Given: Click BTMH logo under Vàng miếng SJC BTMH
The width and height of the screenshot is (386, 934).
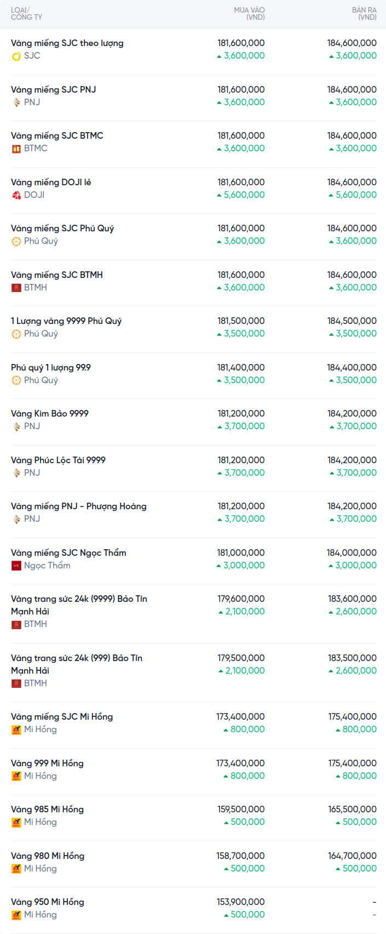Looking at the screenshot, I should click(x=16, y=288).
